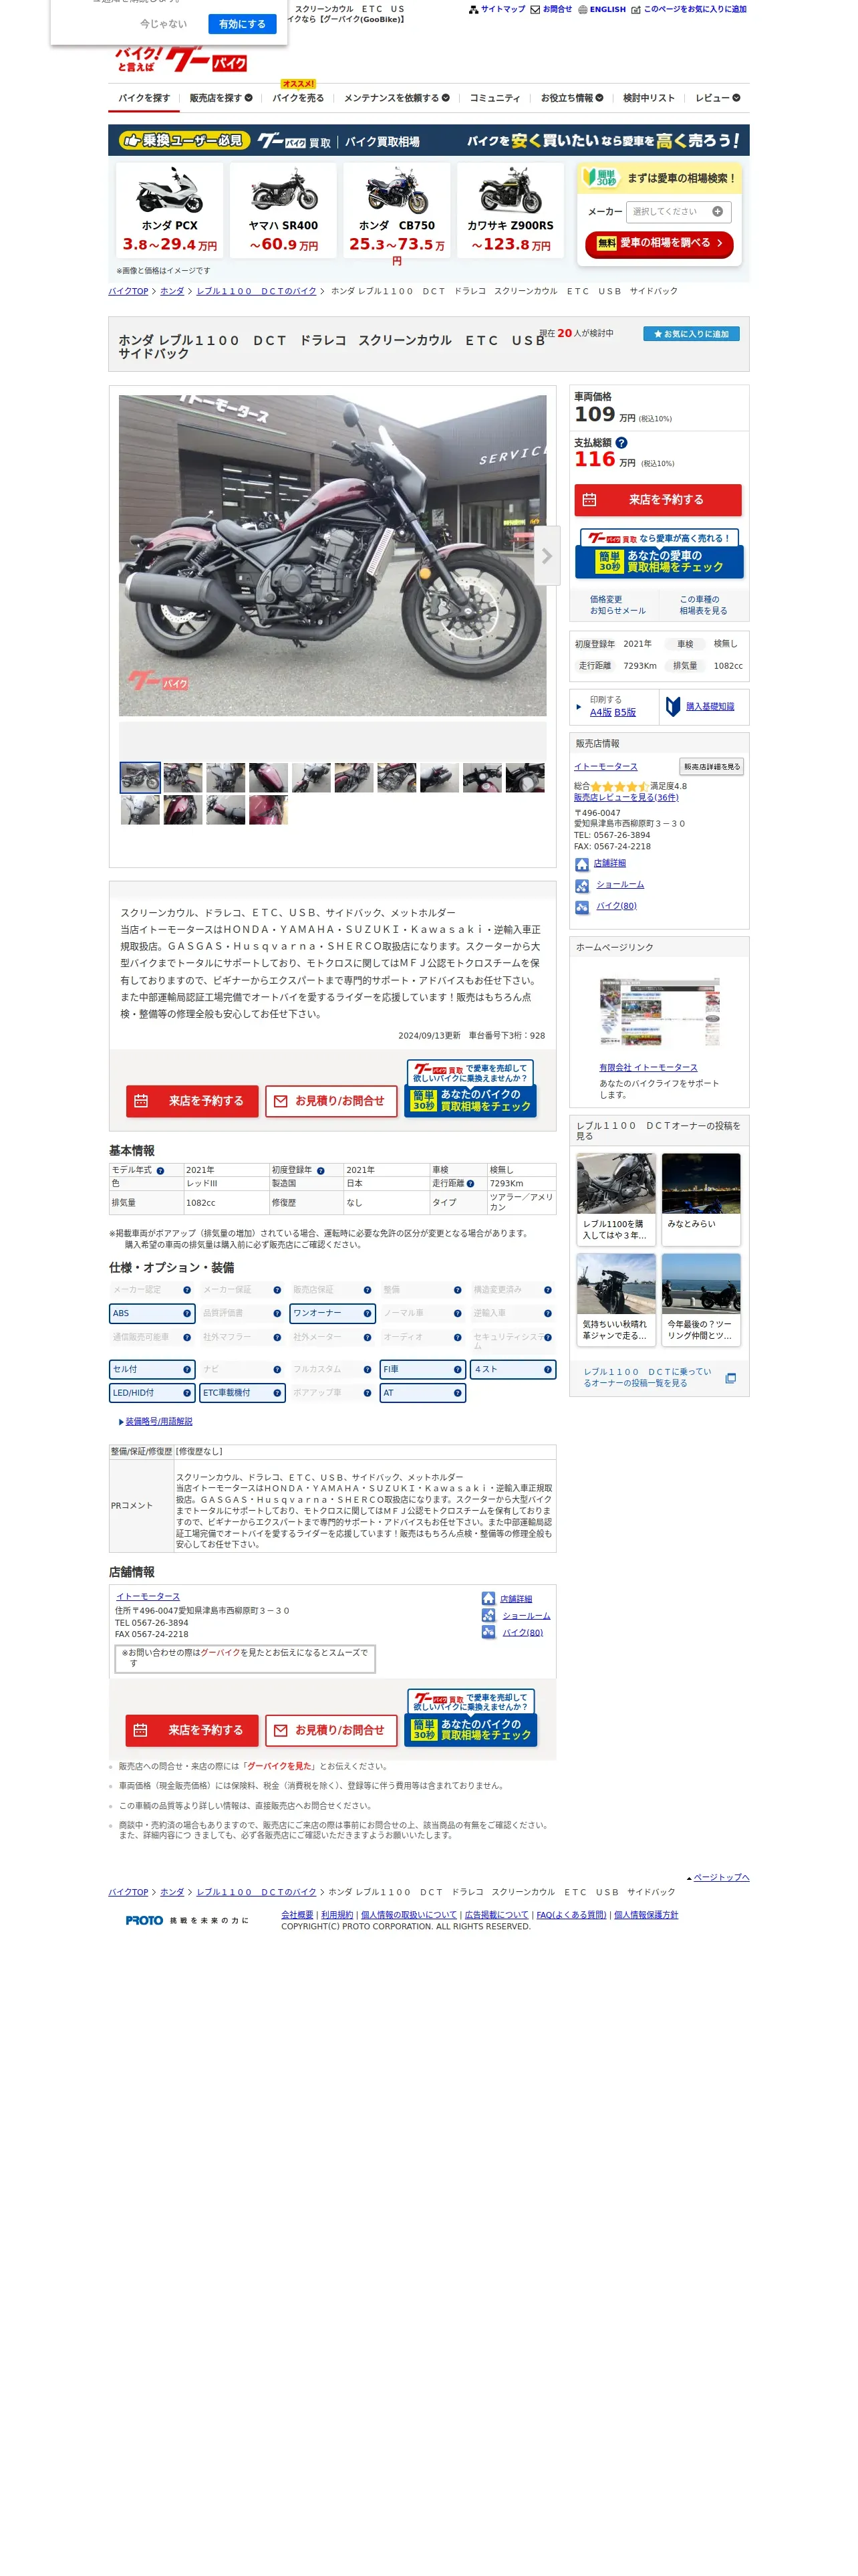Click the ENGLISH globe icon
The width and height of the screenshot is (858, 2576).
pos(582,9)
